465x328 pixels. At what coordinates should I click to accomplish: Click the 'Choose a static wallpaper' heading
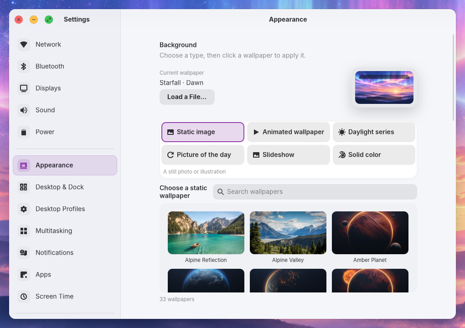tap(183, 192)
